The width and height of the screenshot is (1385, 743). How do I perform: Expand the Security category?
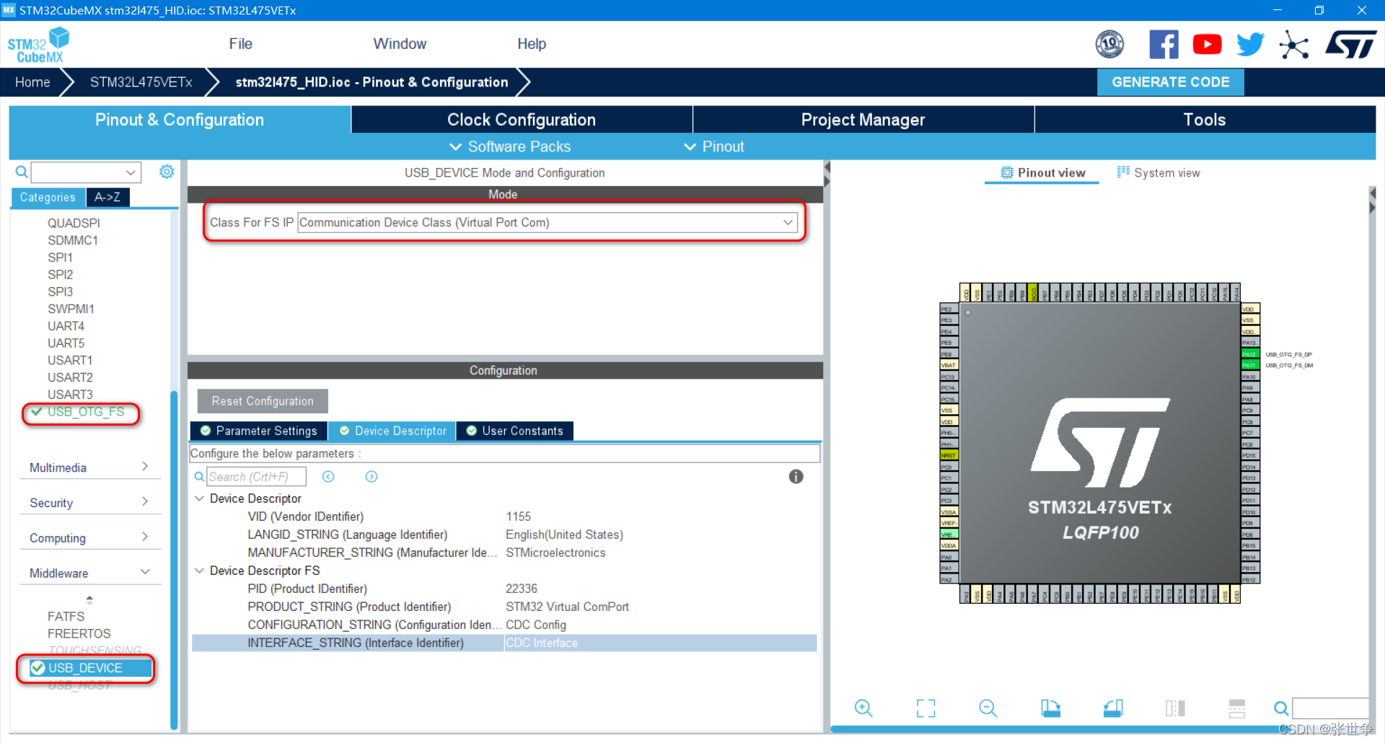click(x=89, y=503)
